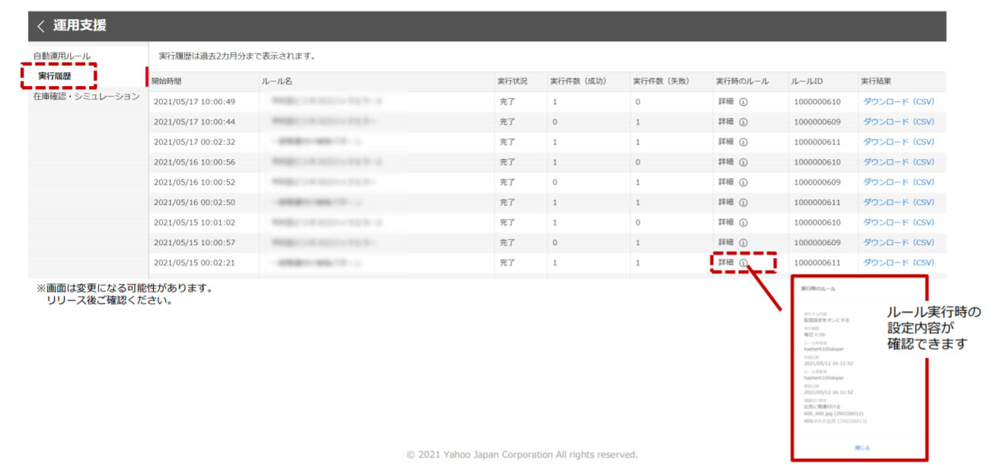Screen dimensions: 997x465
Task: Click 閉じる in the 実行時のルール popup
Action: (862, 447)
